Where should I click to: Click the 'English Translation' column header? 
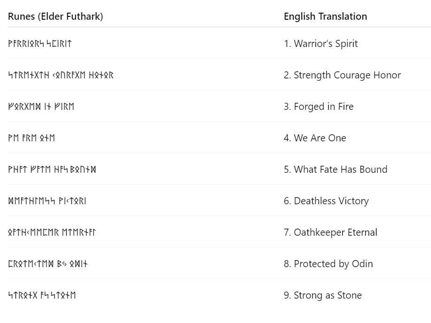325,16
